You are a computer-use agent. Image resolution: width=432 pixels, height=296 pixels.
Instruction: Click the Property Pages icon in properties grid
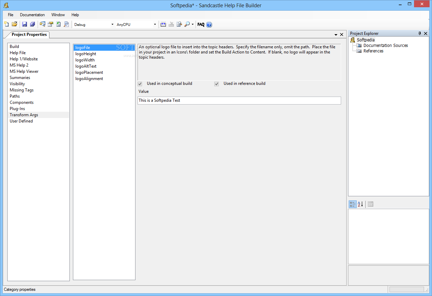click(370, 204)
